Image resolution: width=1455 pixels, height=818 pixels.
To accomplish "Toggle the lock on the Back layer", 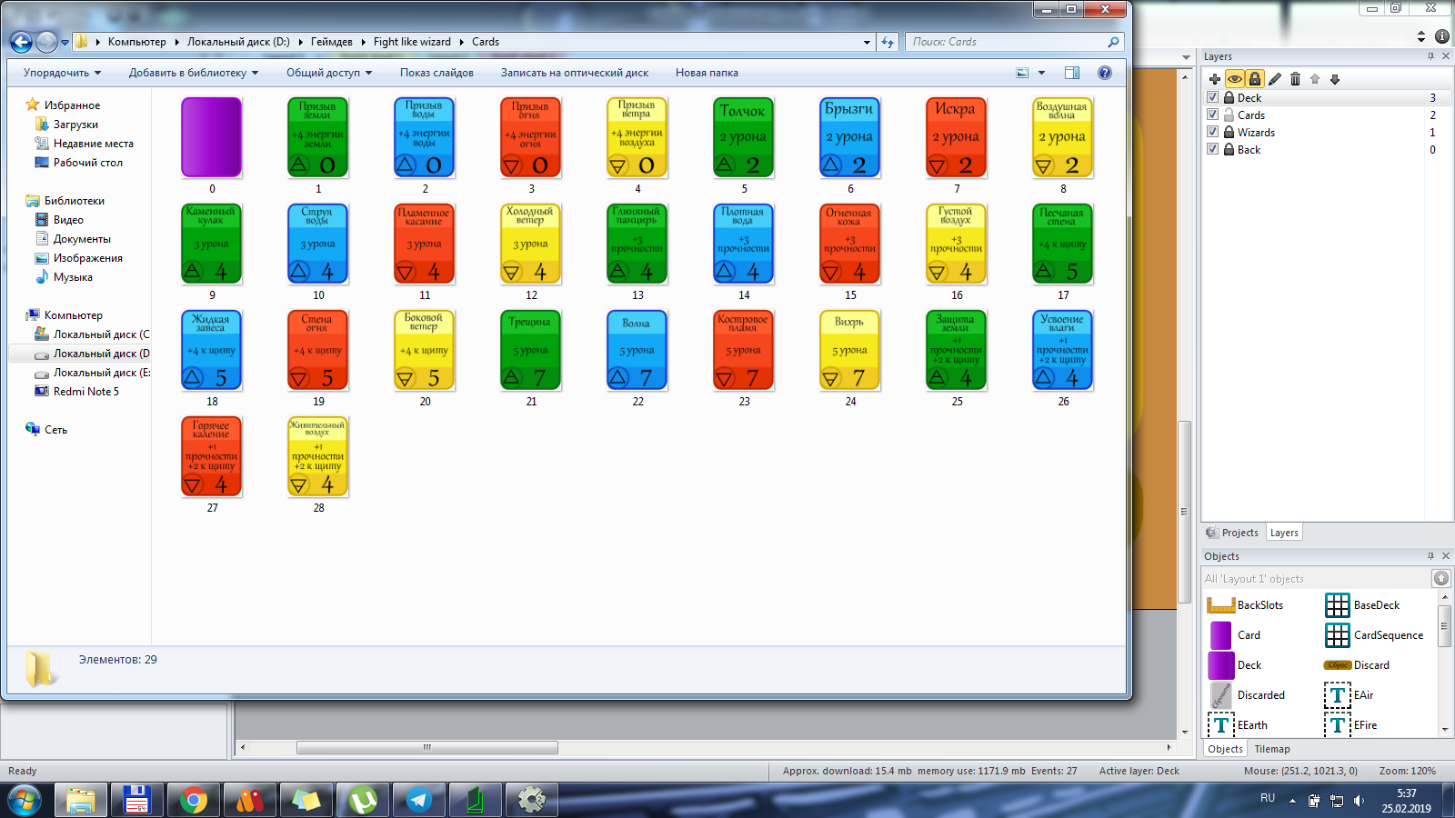I will click(1229, 149).
